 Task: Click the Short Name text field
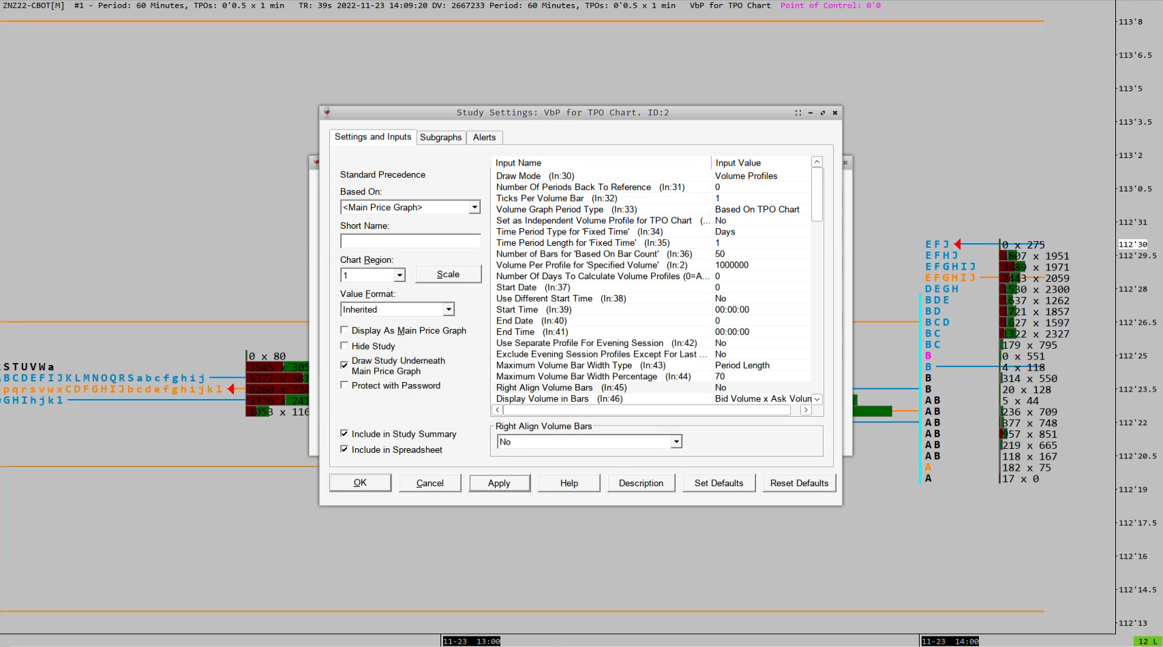click(410, 241)
